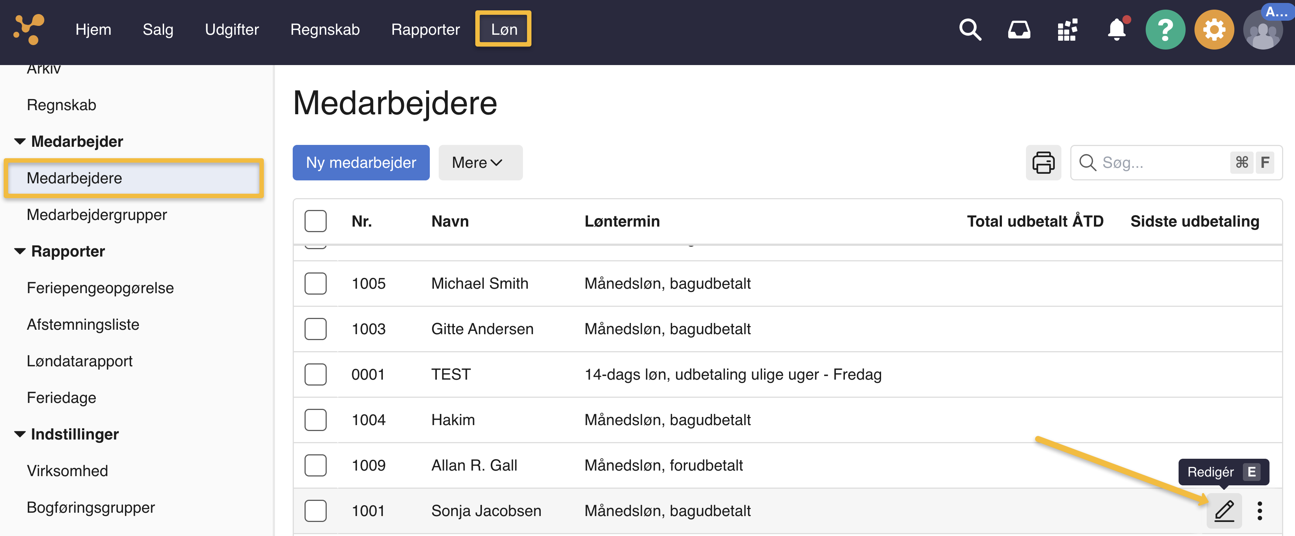1295x536 pixels.
Task: Click the Ny medarbejder button
Action: tap(360, 162)
